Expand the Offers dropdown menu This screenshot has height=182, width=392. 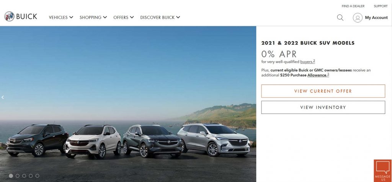[124, 18]
